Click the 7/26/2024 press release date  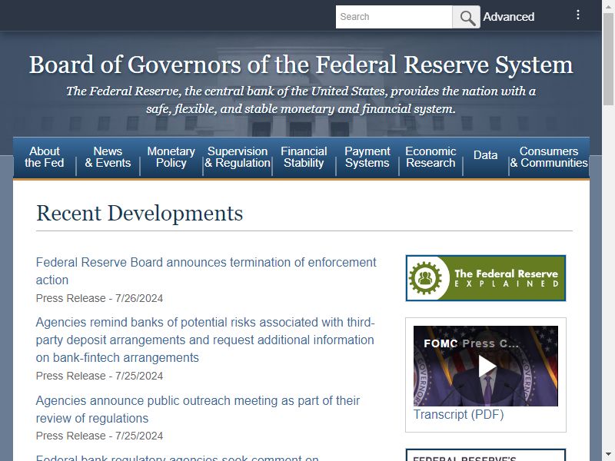(x=139, y=298)
